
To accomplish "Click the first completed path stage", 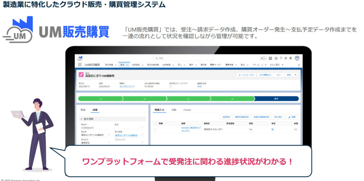I will [x=101, y=99].
